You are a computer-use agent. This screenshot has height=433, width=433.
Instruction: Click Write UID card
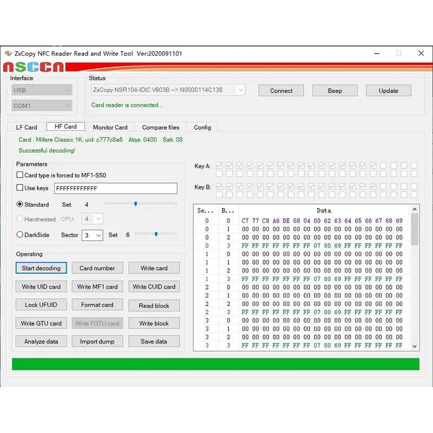point(41,287)
